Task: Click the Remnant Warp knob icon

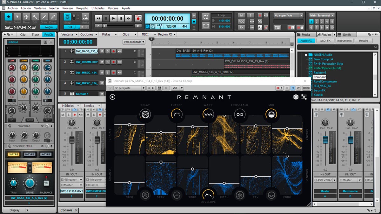Action: 208,115
